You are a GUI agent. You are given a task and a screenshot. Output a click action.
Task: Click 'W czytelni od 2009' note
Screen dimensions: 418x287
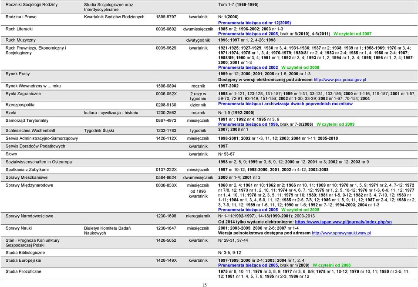335,124
